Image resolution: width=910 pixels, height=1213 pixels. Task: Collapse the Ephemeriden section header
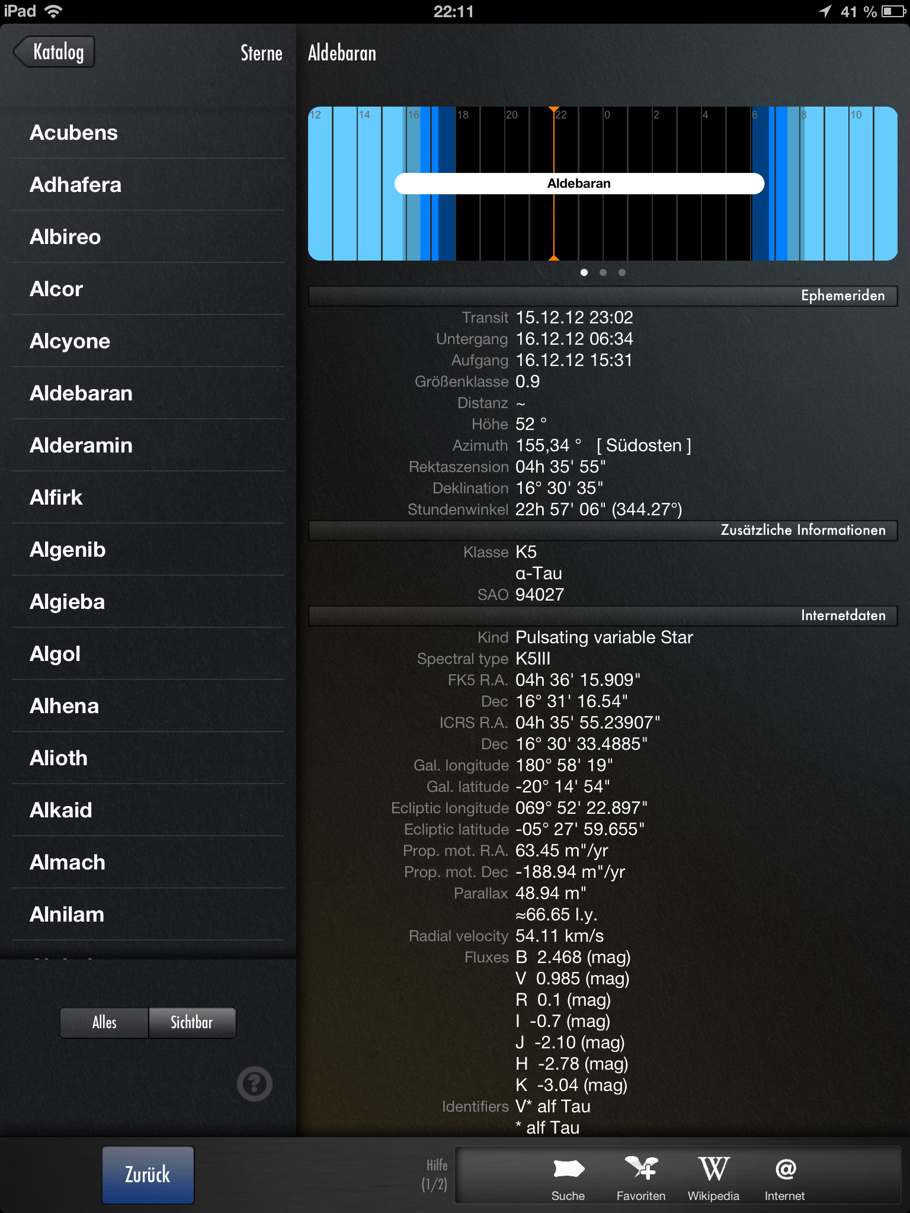pos(603,296)
